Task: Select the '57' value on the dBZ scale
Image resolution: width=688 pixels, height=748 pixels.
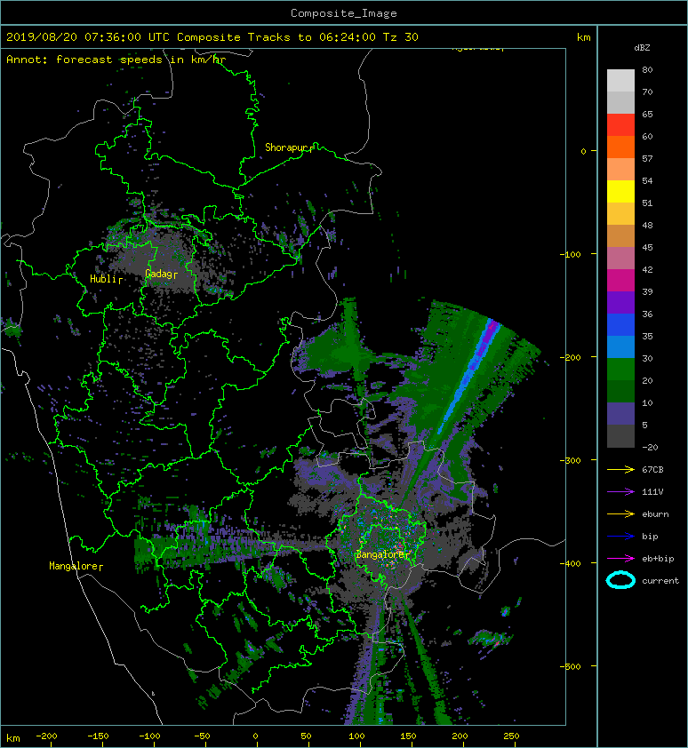Action: 647,158
